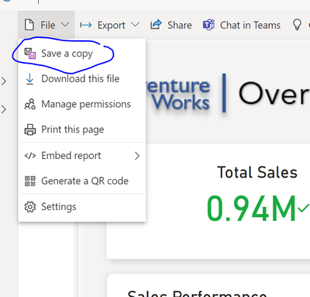Select Print this page
This screenshot has height=297, width=310.
coord(82,130)
